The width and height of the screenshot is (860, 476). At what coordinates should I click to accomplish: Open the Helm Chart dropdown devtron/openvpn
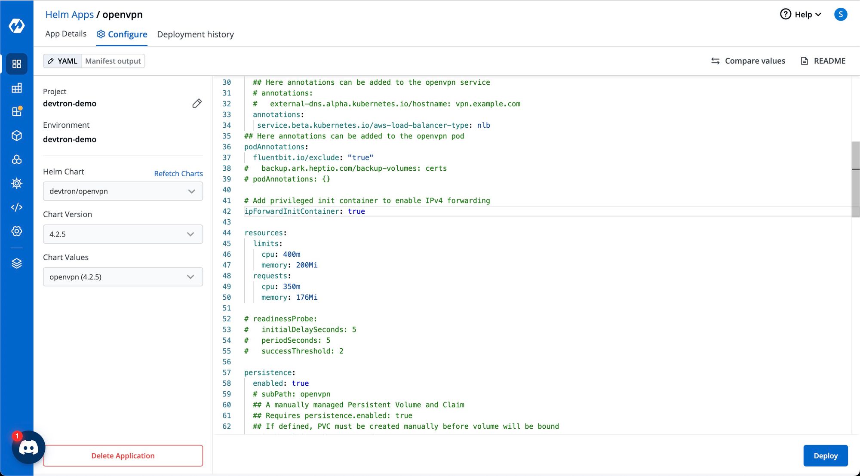click(x=123, y=191)
